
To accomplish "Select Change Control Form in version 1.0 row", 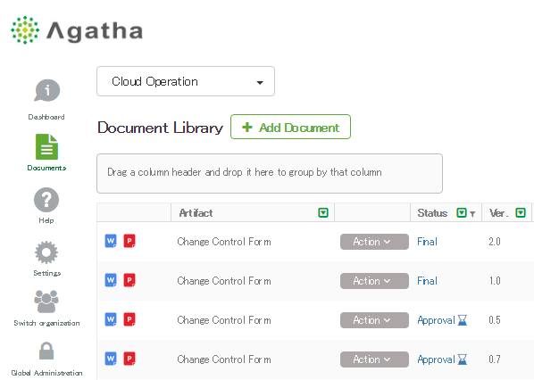I will click(224, 281).
